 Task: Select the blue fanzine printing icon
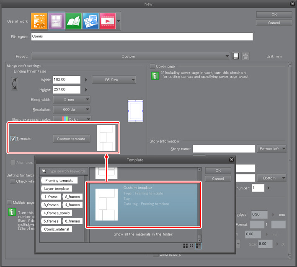(90, 21)
